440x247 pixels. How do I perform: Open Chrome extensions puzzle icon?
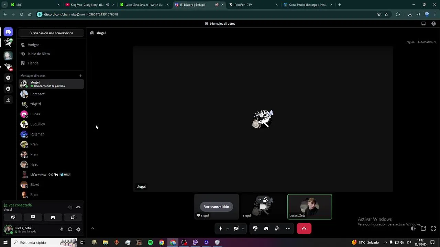pyautogui.click(x=398, y=14)
